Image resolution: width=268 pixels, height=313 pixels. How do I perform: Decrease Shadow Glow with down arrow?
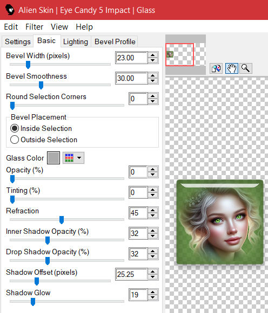[153, 297]
